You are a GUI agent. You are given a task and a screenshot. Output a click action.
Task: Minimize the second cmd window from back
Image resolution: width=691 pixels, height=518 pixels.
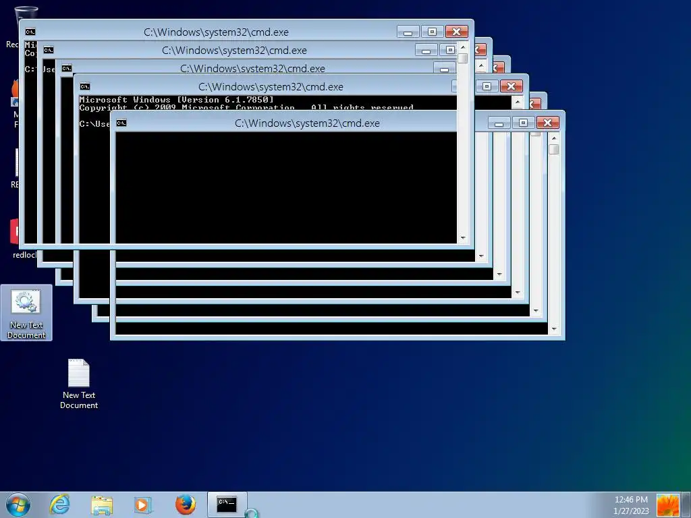click(x=426, y=50)
